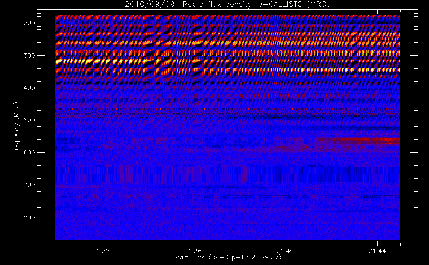Click the 21:40 time tick label

click(x=285, y=251)
